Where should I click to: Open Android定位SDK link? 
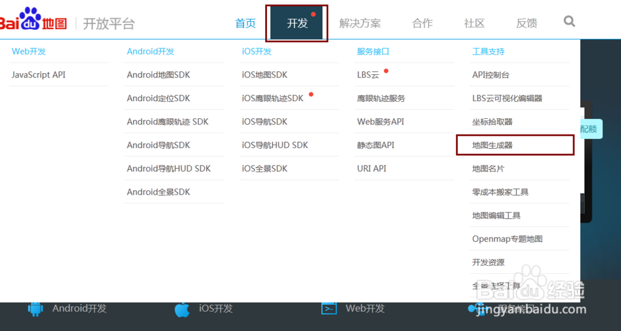pyautogui.click(x=158, y=98)
